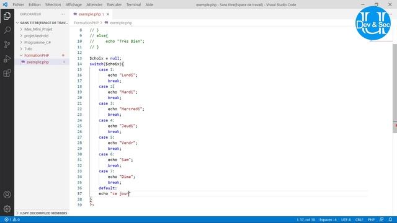Image resolution: width=397 pixels, height=223 pixels.
Task: Open the Extensions view icon
Action: pos(7,73)
